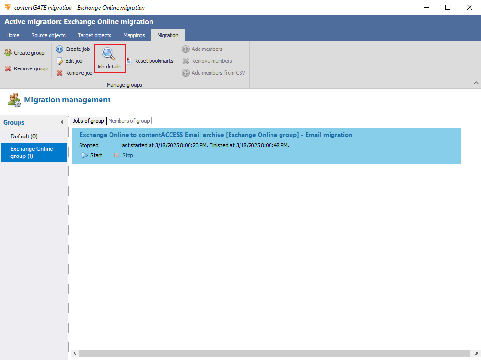The height and width of the screenshot is (362, 481).
Task: Click the horizontal scrollbar right arrow
Action: point(476,353)
